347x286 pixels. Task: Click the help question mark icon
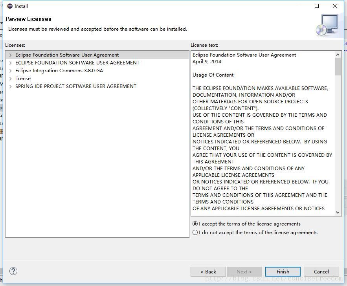click(13, 271)
